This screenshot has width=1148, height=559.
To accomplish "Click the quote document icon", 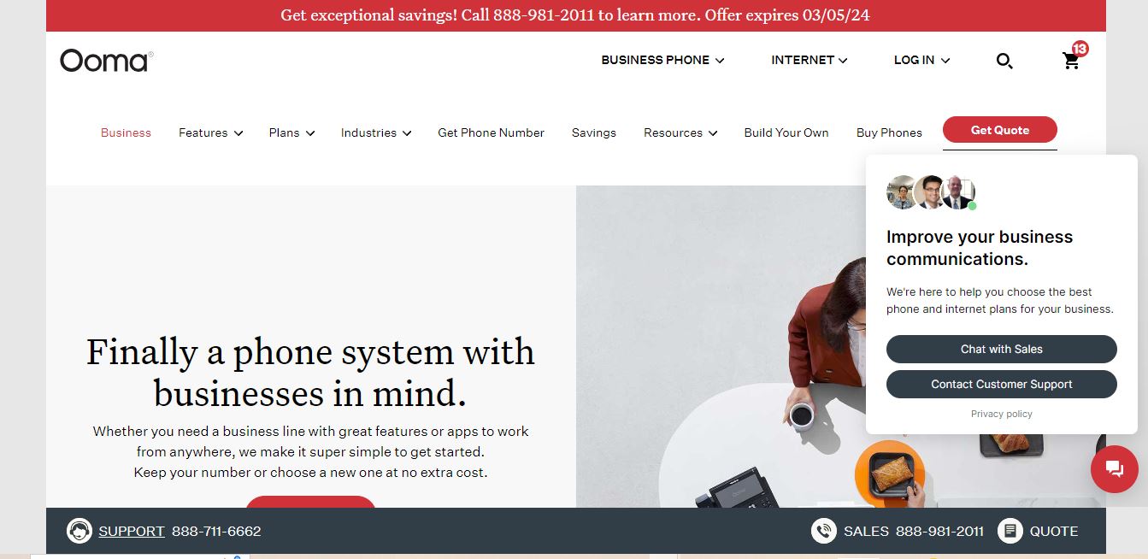I will pos(1010,531).
